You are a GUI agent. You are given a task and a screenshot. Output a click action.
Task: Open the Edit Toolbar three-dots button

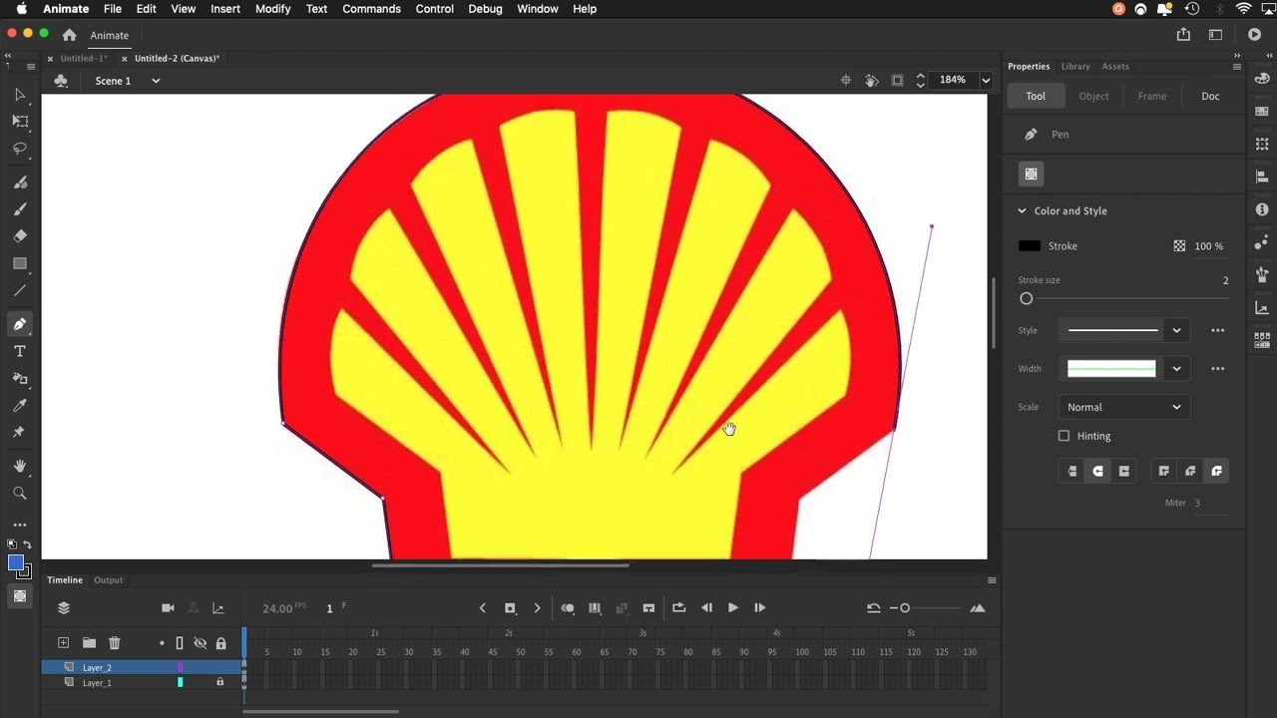tap(19, 525)
